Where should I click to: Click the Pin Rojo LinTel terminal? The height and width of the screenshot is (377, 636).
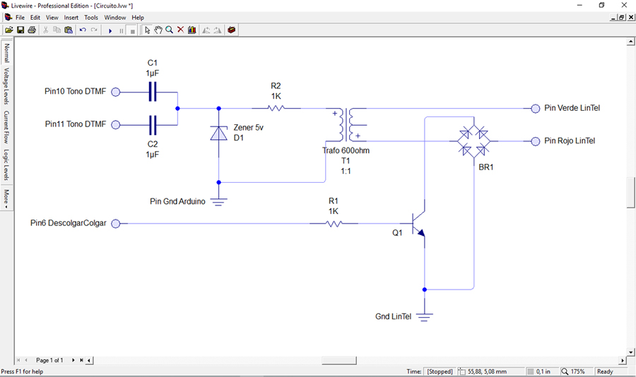coord(536,141)
